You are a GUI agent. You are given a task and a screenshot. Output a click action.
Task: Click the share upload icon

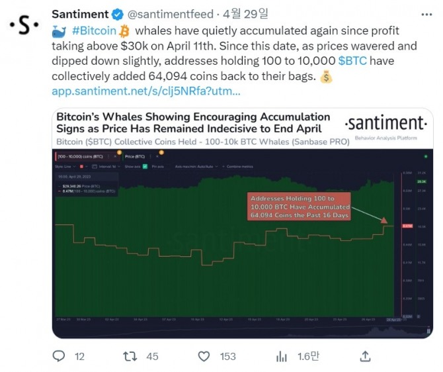364,356
